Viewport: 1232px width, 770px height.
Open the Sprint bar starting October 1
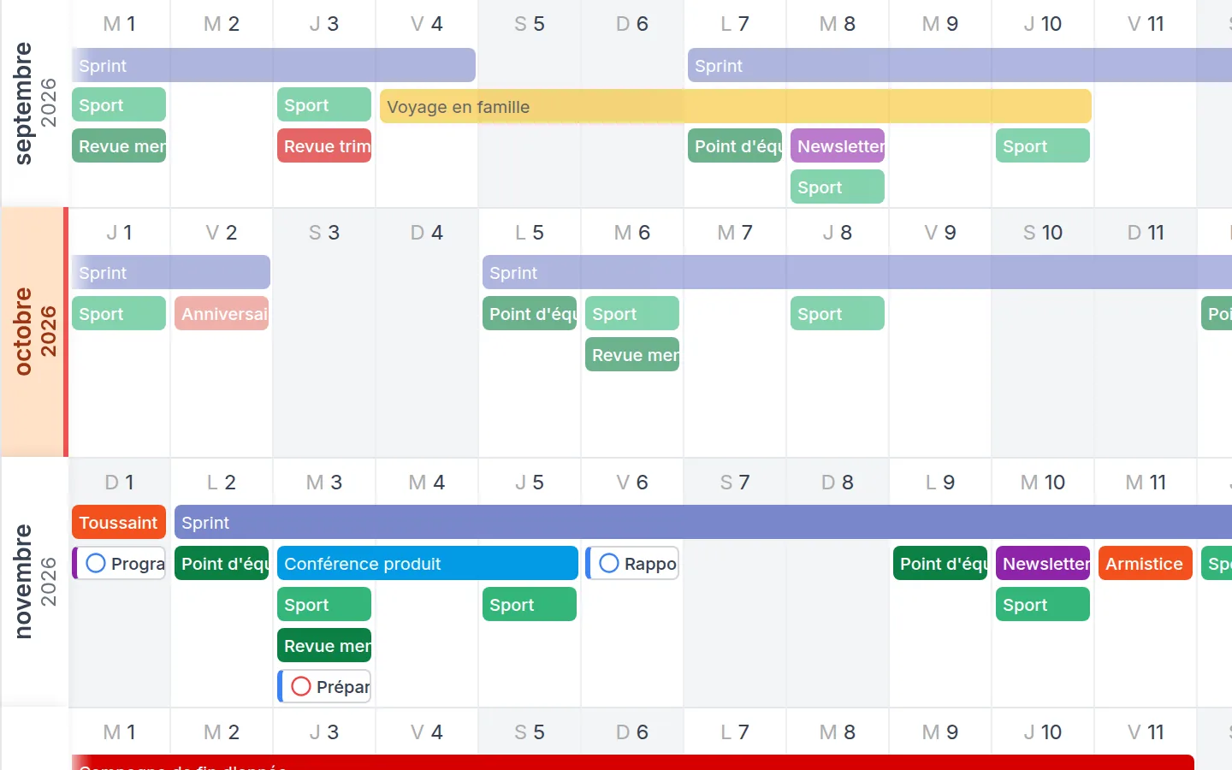pyautogui.click(x=171, y=272)
